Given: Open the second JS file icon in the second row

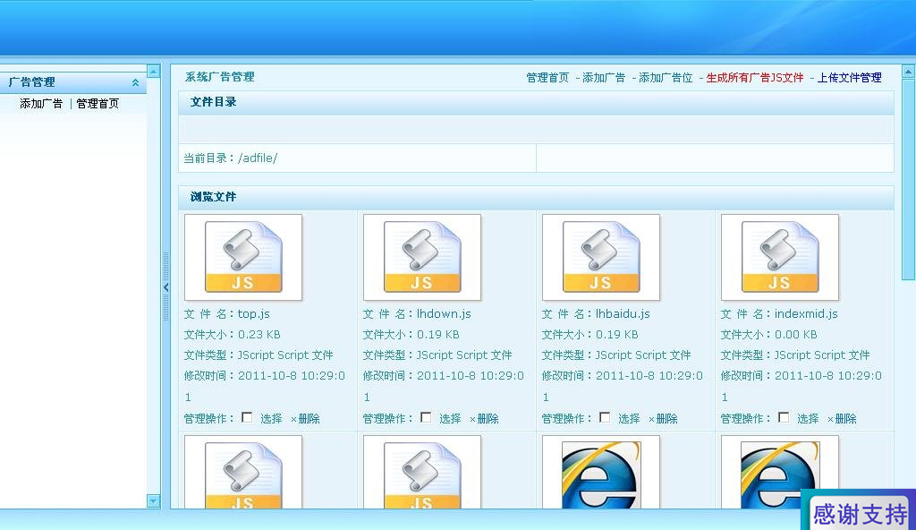Looking at the screenshot, I should [x=422, y=473].
